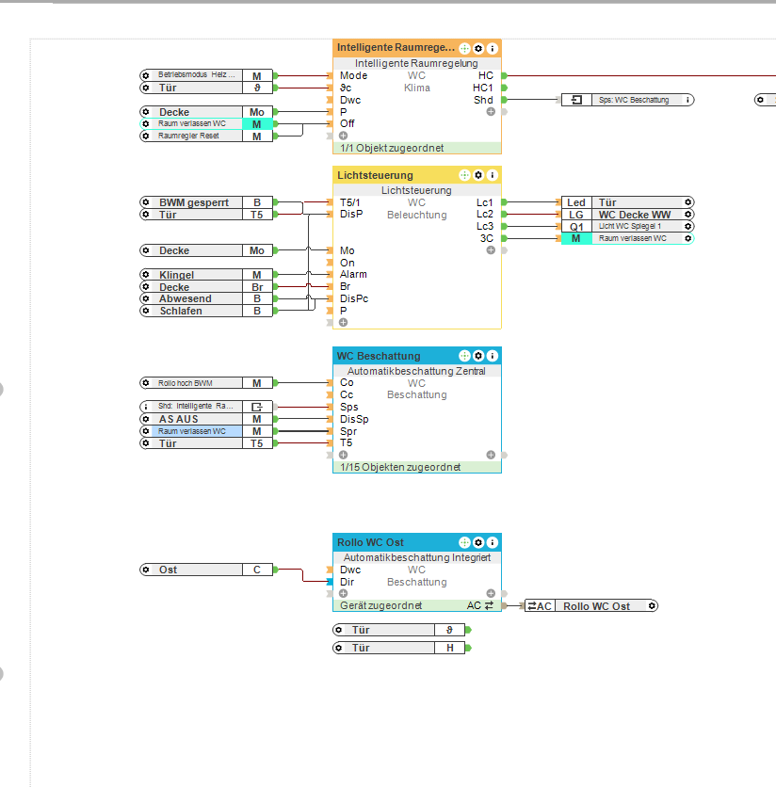
Task: Click Gerät zugeordnet AC status bar
Action: click(417, 606)
